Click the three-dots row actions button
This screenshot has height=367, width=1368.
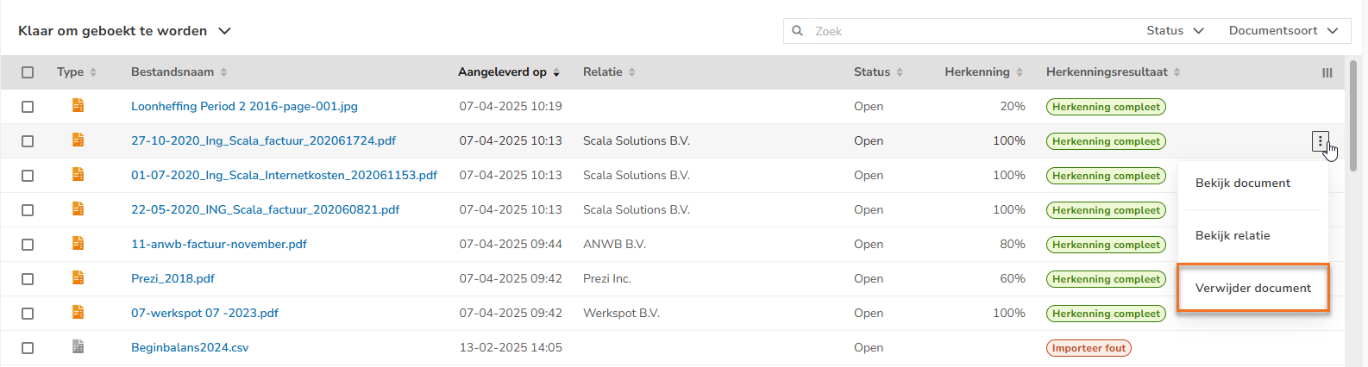[x=1320, y=141]
